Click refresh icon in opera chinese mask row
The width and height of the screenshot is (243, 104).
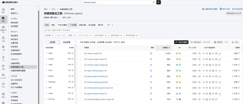(x=239, y=93)
